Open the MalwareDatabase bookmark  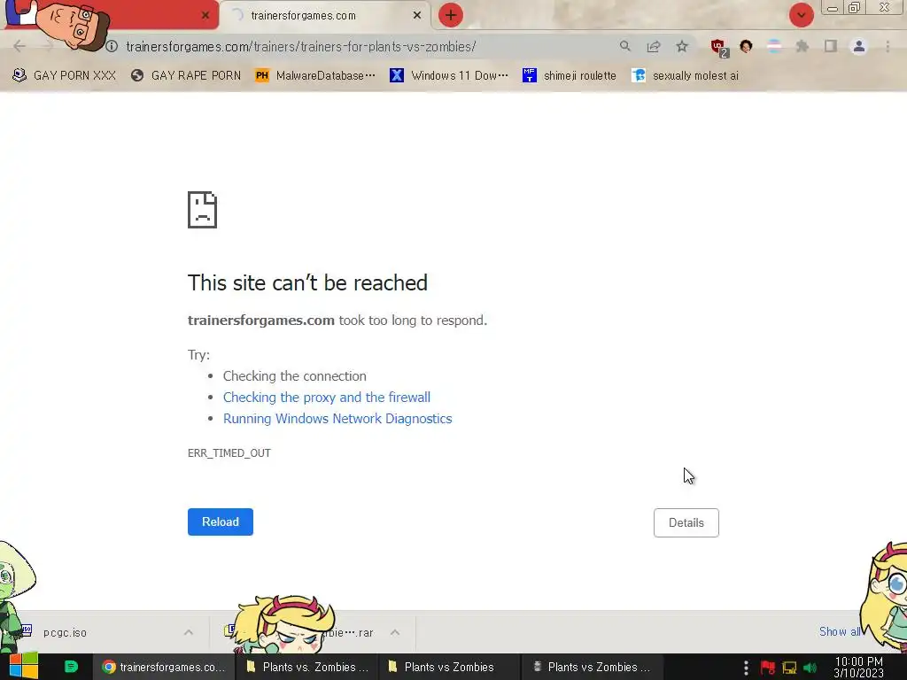click(315, 76)
